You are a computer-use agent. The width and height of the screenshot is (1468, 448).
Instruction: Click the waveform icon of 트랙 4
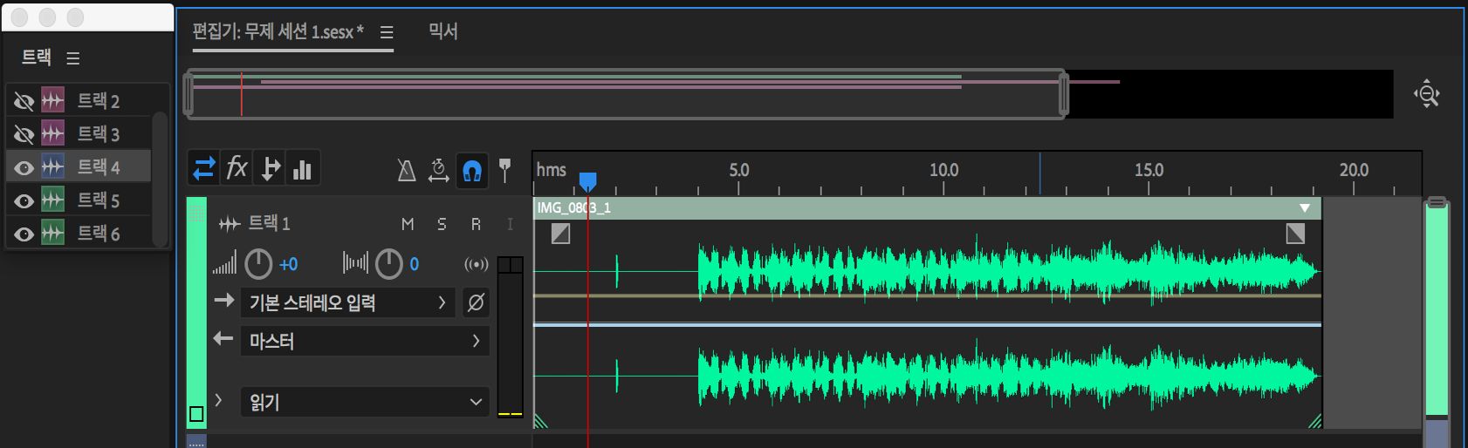click(x=52, y=167)
